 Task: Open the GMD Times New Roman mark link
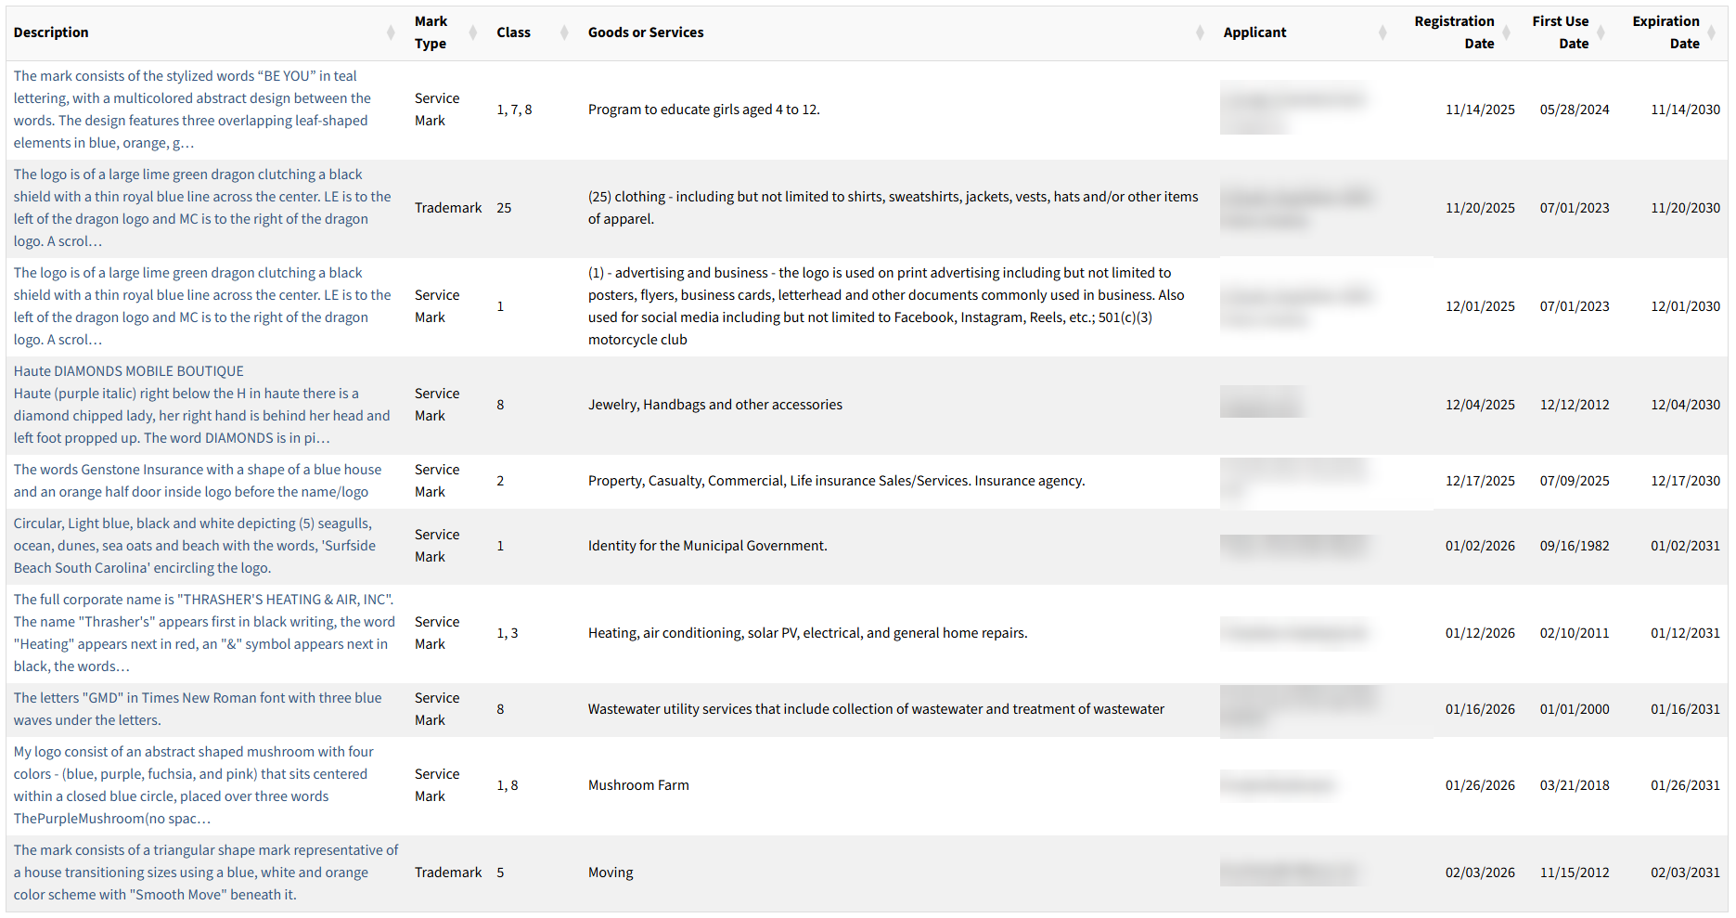(198, 709)
